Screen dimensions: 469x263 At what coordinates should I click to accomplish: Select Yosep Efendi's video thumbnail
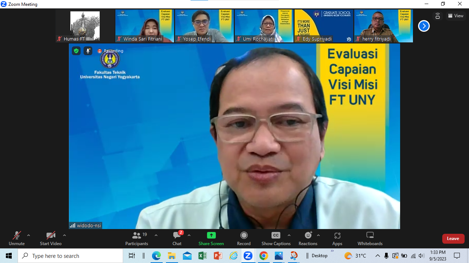(x=204, y=26)
